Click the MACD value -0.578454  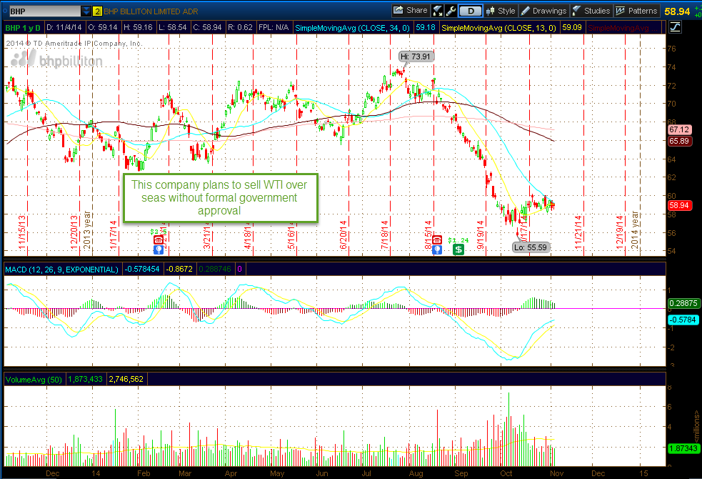(142, 270)
